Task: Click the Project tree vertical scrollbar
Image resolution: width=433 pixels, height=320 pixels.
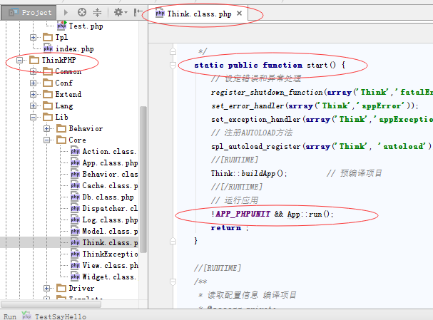Action: coord(143,178)
